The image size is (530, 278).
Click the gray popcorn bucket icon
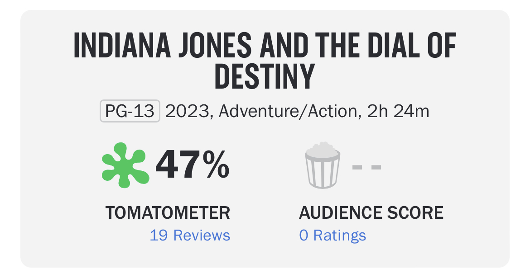323,165
